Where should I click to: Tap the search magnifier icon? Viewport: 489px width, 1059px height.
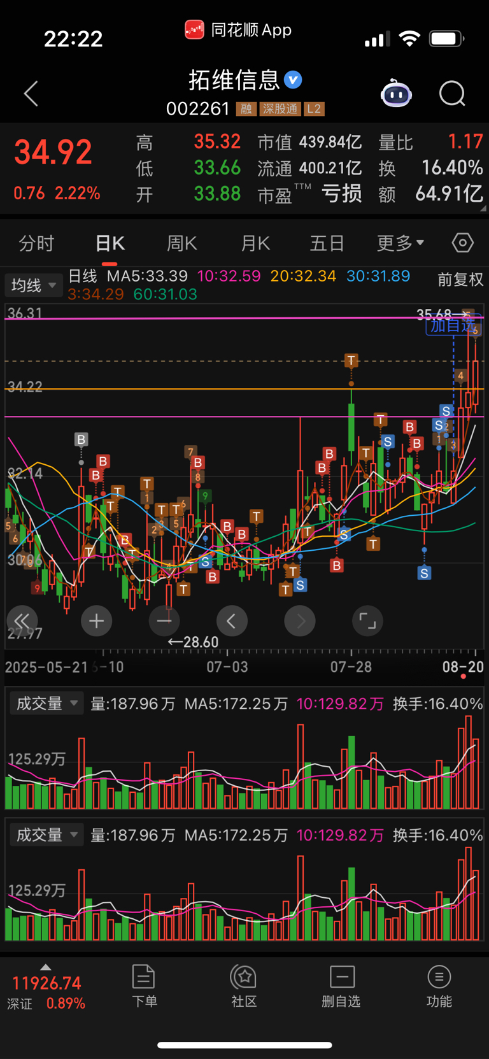(452, 94)
